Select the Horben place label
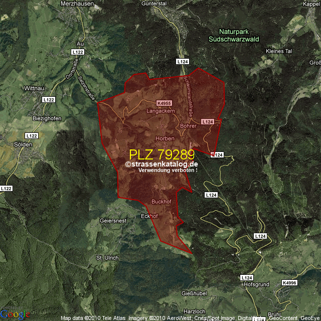The width and height of the screenshot is (321, 321). pos(165,138)
